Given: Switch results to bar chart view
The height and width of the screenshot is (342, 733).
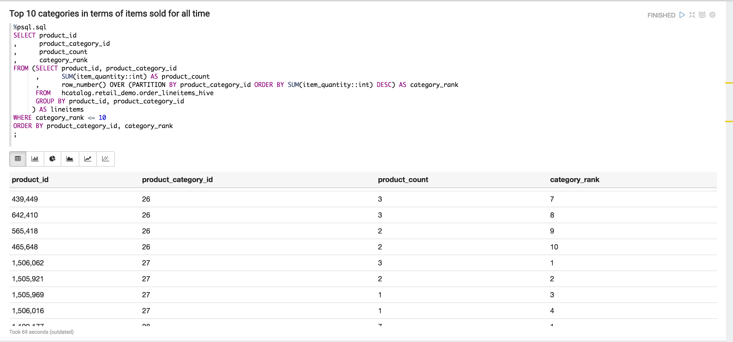Looking at the screenshot, I should click(x=35, y=159).
